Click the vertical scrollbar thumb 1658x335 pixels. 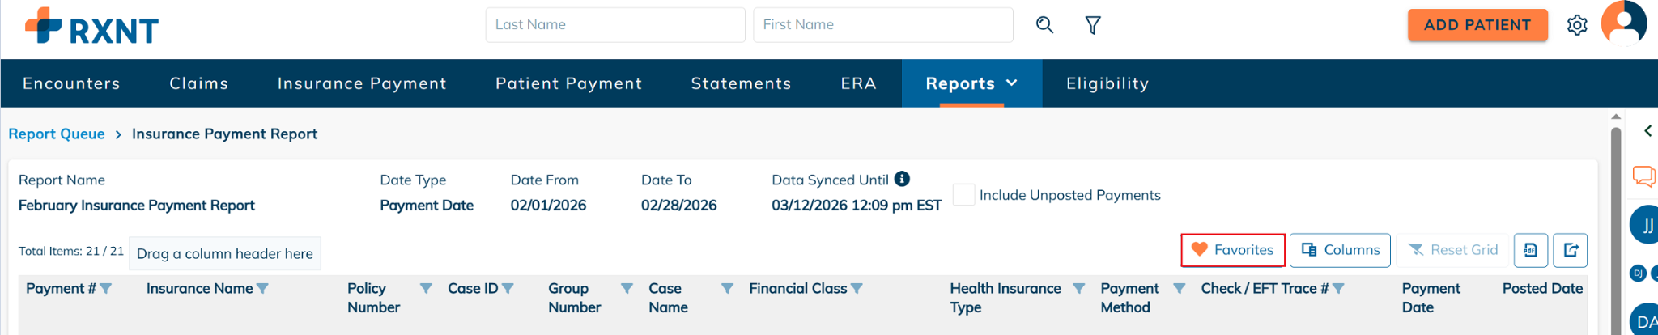pos(1616,227)
